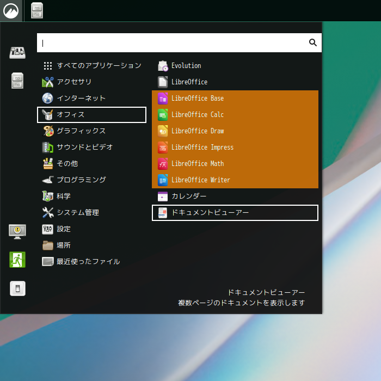This screenshot has height=381, width=381.
Task: Open システム管理 category
Action: click(x=91, y=213)
